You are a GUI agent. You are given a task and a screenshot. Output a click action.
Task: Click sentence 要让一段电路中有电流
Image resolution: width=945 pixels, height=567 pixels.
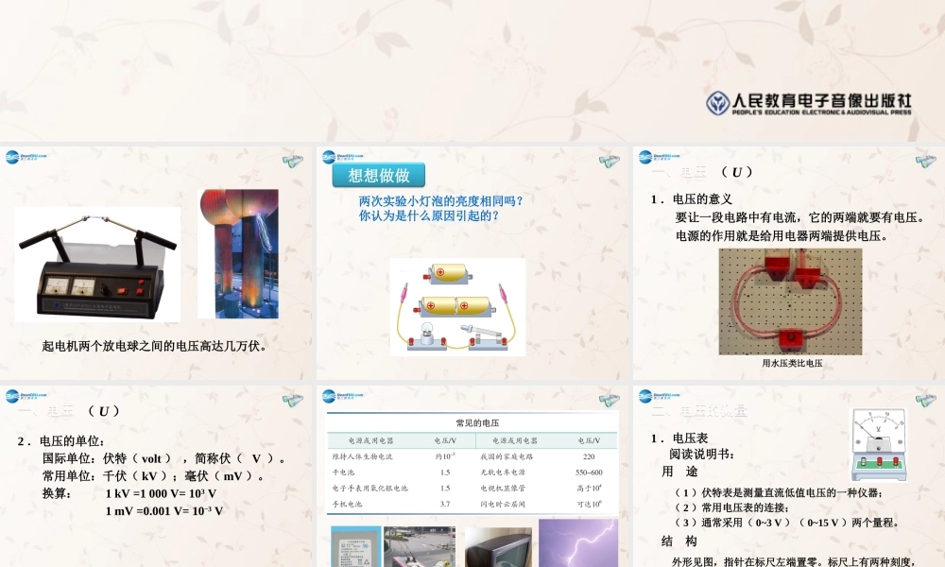pyautogui.click(x=800, y=217)
